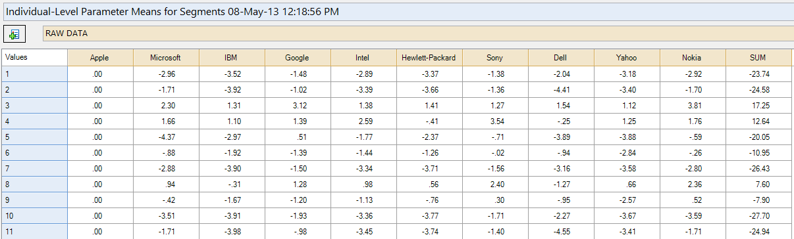The height and width of the screenshot is (239, 794).
Task: Select row header 4
Action: (x=34, y=121)
